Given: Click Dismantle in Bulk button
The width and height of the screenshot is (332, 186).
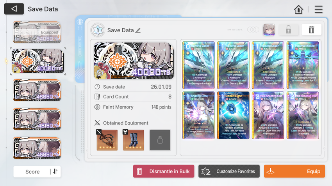Looking at the screenshot, I should click(164, 171).
